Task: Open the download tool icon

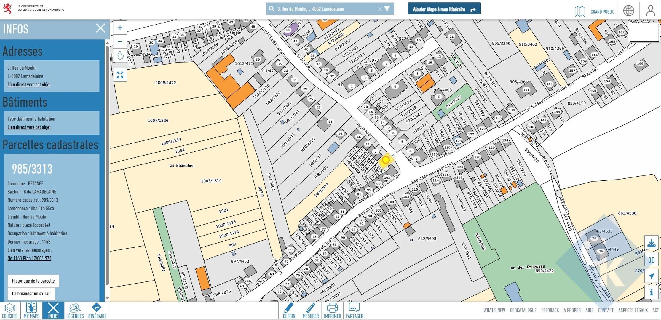Action: tap(651, 243)
